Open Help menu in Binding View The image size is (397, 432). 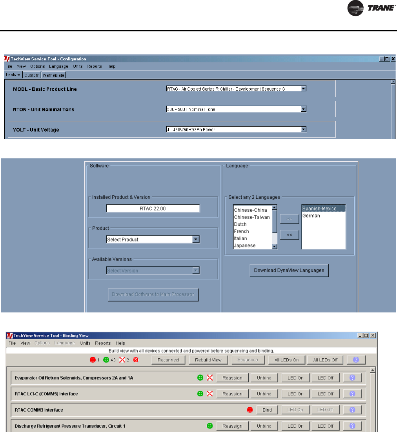coord(120,343)
